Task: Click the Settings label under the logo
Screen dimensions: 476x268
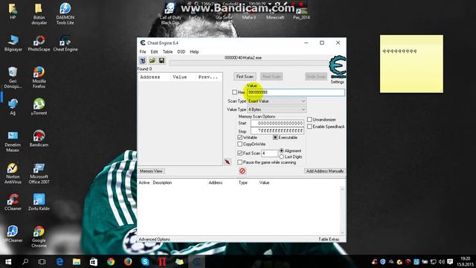Action: (337, 82)
